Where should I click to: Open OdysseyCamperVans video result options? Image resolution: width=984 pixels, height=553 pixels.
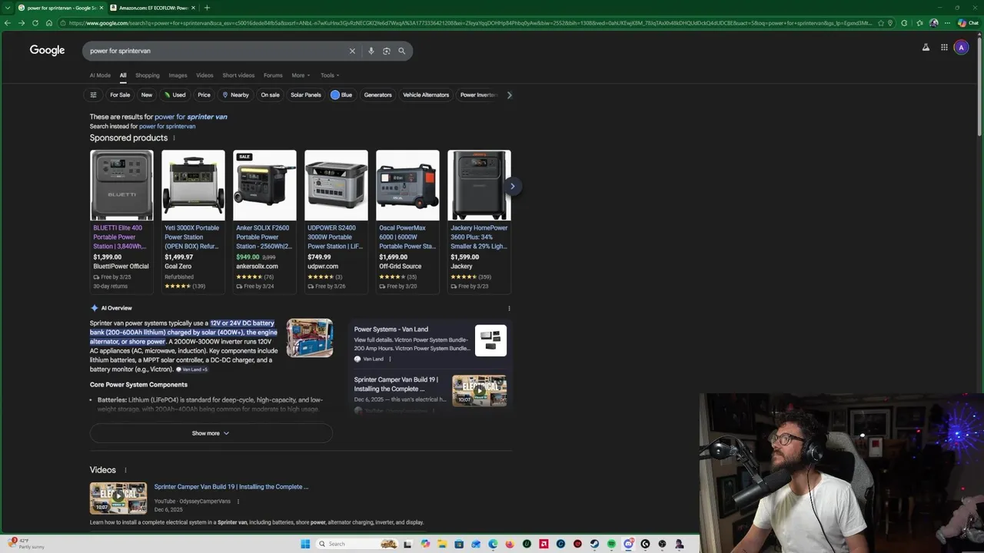pyautogui.click(x=238, y=502)
